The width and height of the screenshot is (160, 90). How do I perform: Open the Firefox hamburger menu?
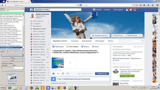(157, 5)
